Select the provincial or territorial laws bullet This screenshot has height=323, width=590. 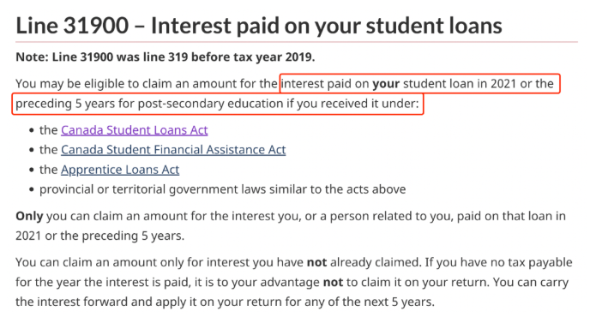(223, 189)
